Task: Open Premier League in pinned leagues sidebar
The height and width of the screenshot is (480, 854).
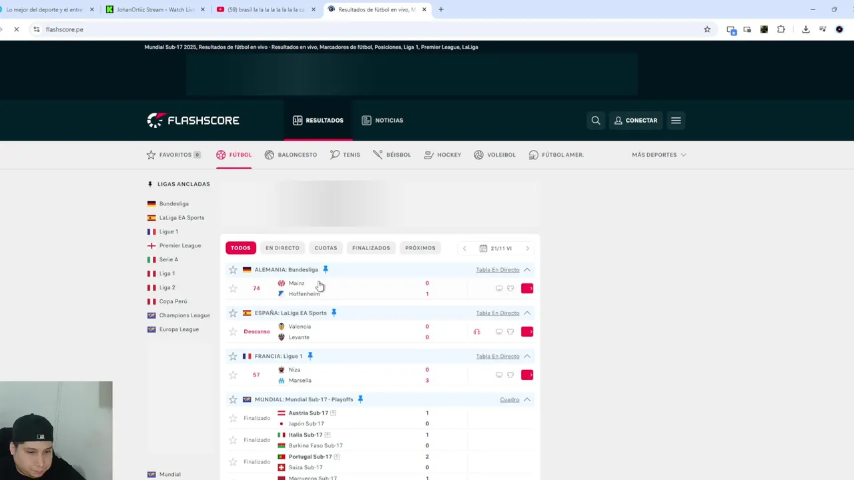Action: pos(174,245)
